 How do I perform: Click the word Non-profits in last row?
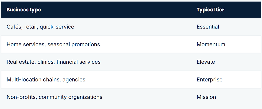click(22, 97)
